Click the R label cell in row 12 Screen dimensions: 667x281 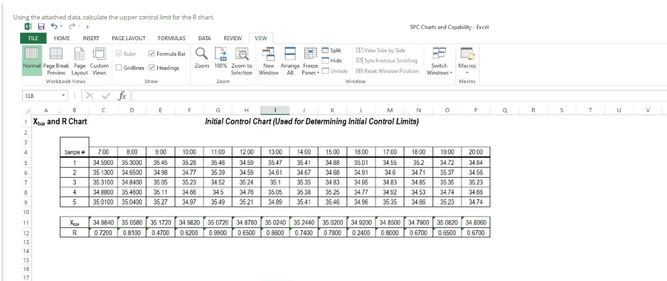pos(75,233)
